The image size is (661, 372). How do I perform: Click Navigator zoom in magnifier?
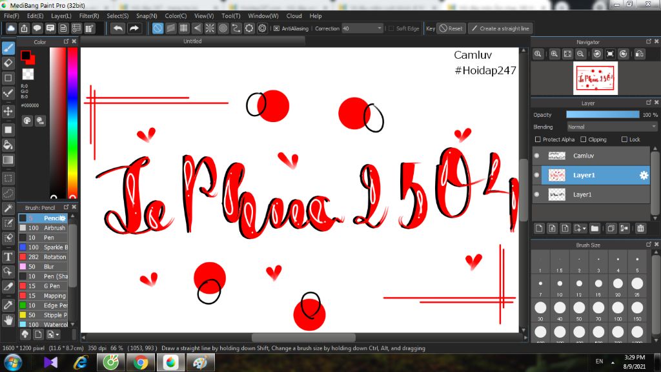554,54
